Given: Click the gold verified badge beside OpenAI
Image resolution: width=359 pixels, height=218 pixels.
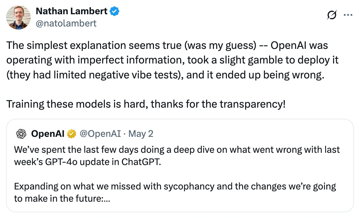Looking at the screenshot, I should click(x=72, y=134).
